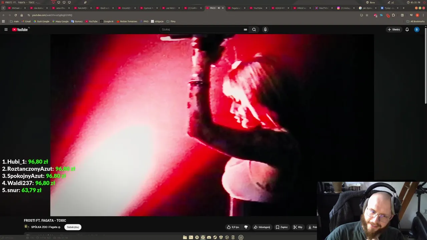Viewport: 427px width, 240px height.
Task: Click the video player to pause
Action: tap(212, 125)
